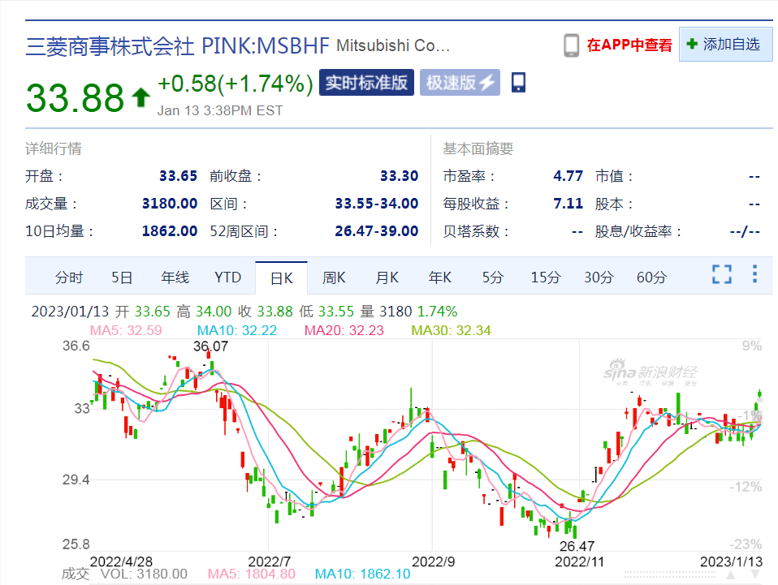Select the 分时 chart tab
778x585 pixels.
[x=69, y=277]
